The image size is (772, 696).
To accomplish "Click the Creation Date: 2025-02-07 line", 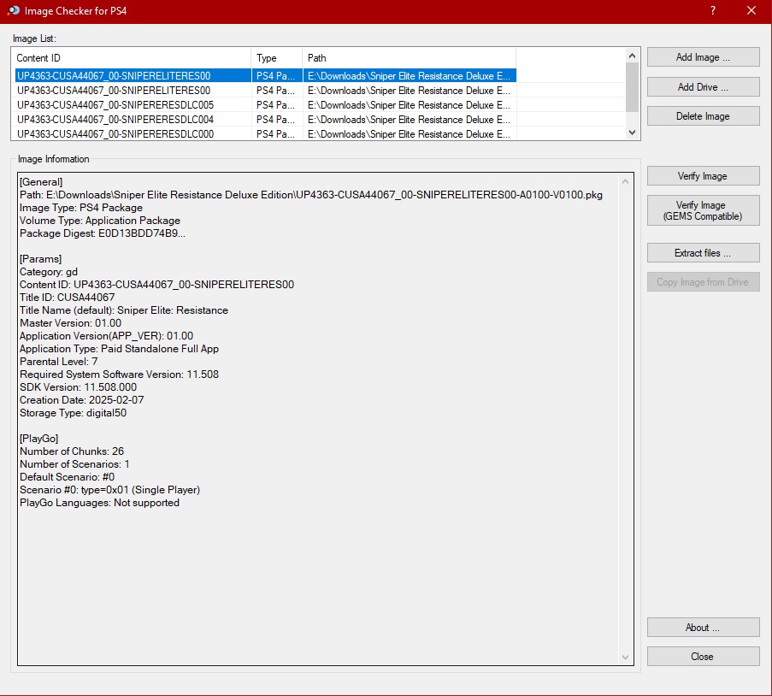I will (x=82, y=400).
